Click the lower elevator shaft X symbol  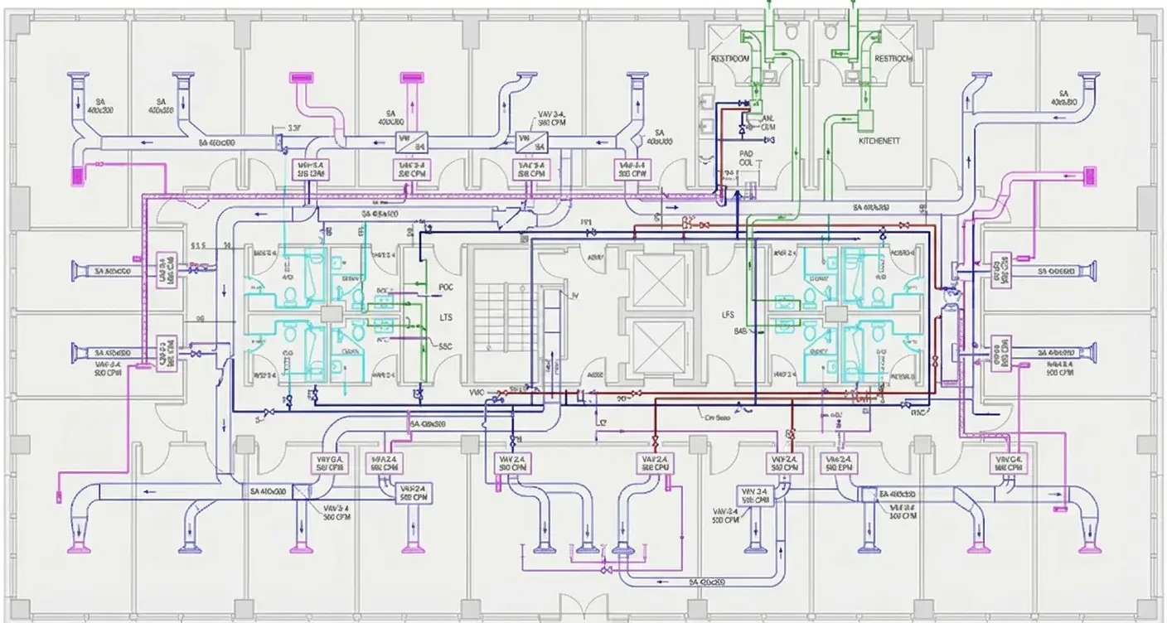click(660, 345)
